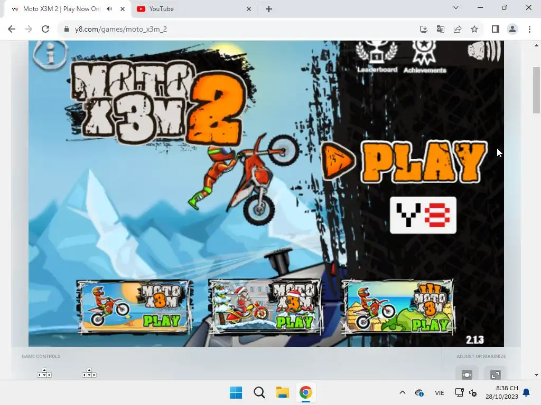The width and height of the screenshot is (541, 405).
Task: Play the Moto X3M Christmas thumbnail
Action: pos(265,307)
